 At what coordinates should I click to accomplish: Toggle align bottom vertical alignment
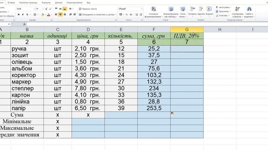[x=64, y=9]
